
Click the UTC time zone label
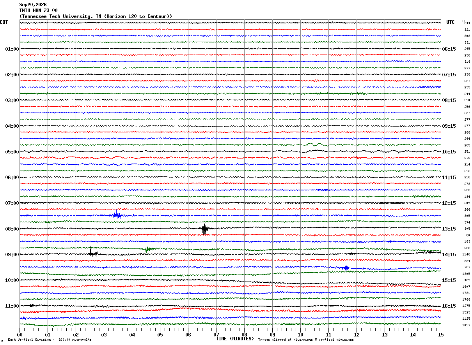[451, 22]
